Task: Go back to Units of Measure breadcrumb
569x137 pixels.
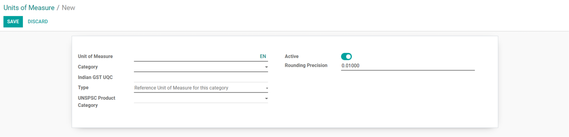Action: pos(29,8)
